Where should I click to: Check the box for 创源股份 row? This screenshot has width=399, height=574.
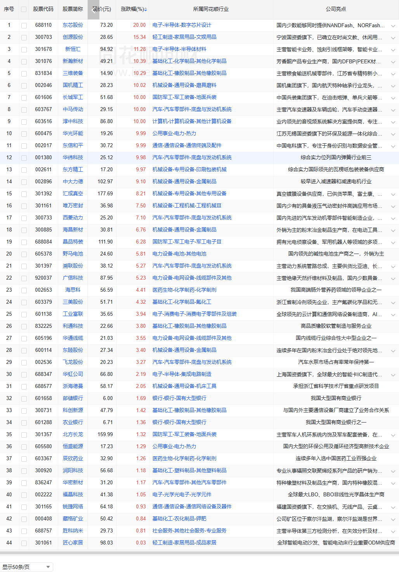[x=24, y=38]
